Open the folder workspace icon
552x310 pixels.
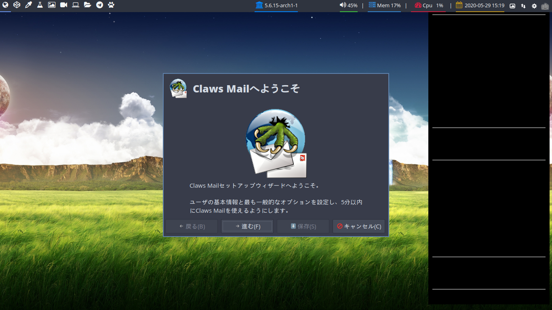pos(87,5)
